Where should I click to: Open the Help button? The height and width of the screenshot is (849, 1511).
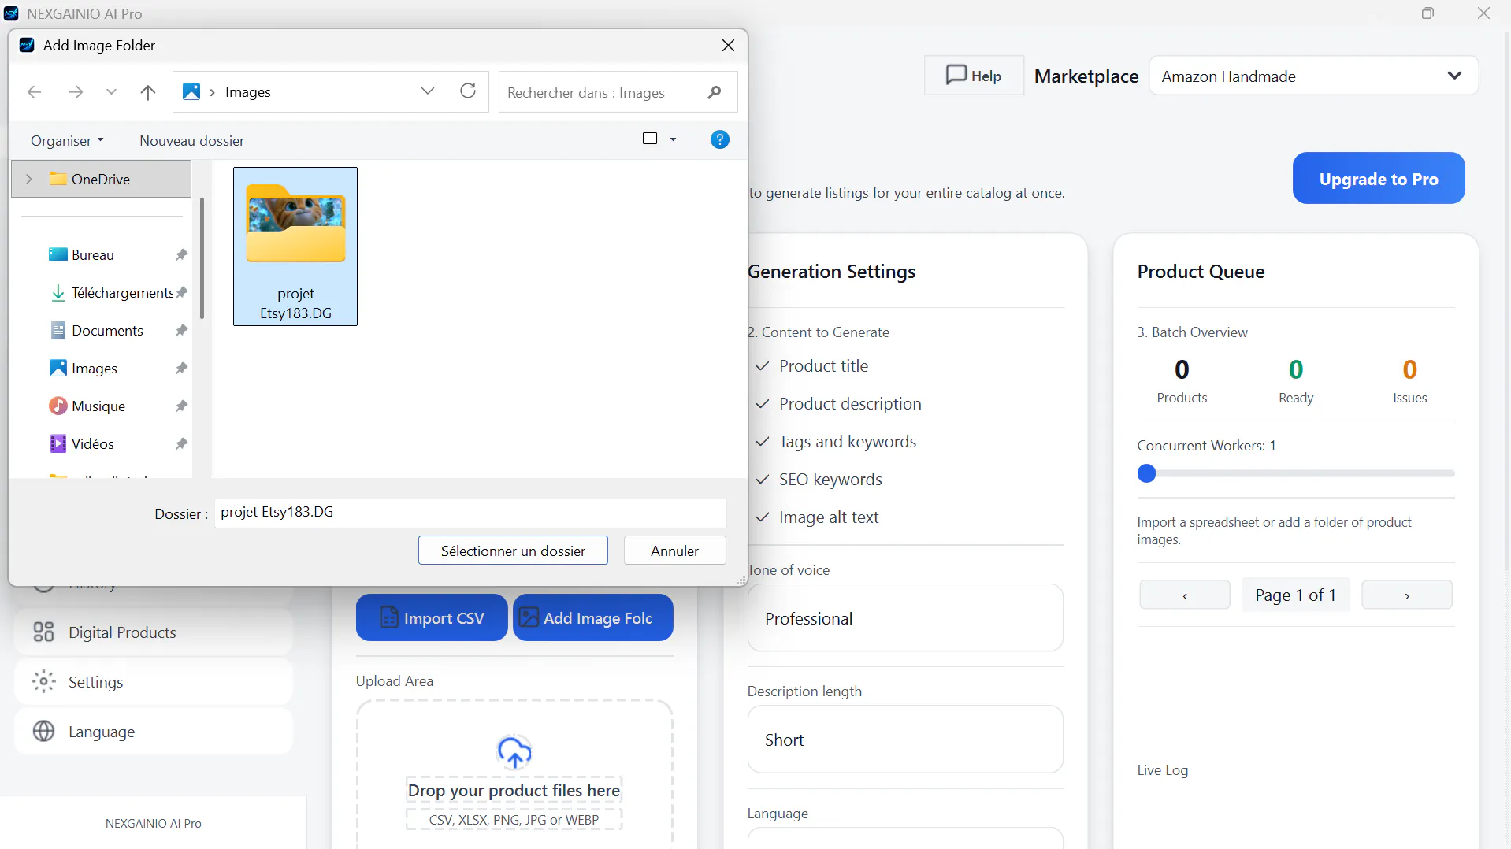(x=974, y=76)
